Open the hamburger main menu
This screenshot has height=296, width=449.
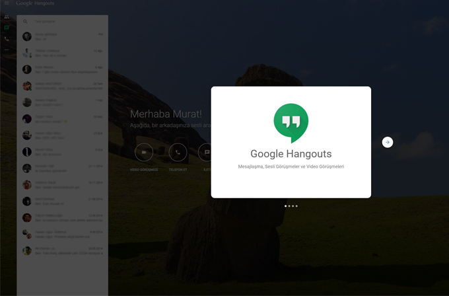pyautogui.click(x=7, y=3)
